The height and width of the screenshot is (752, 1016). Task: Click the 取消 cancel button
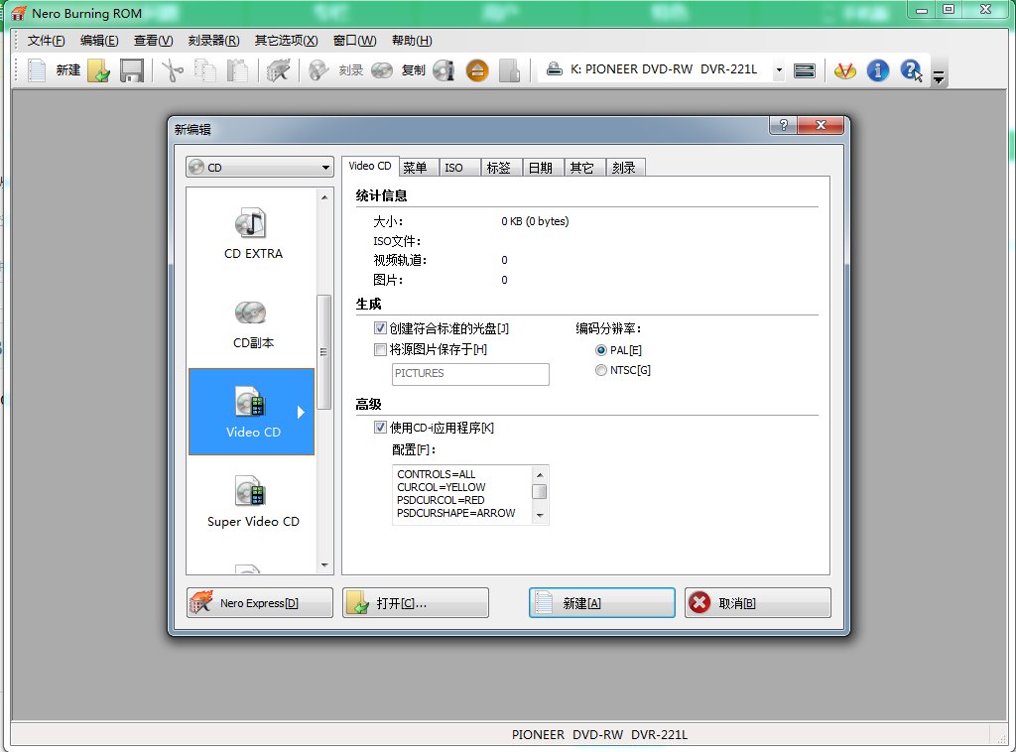pos(757,603)
